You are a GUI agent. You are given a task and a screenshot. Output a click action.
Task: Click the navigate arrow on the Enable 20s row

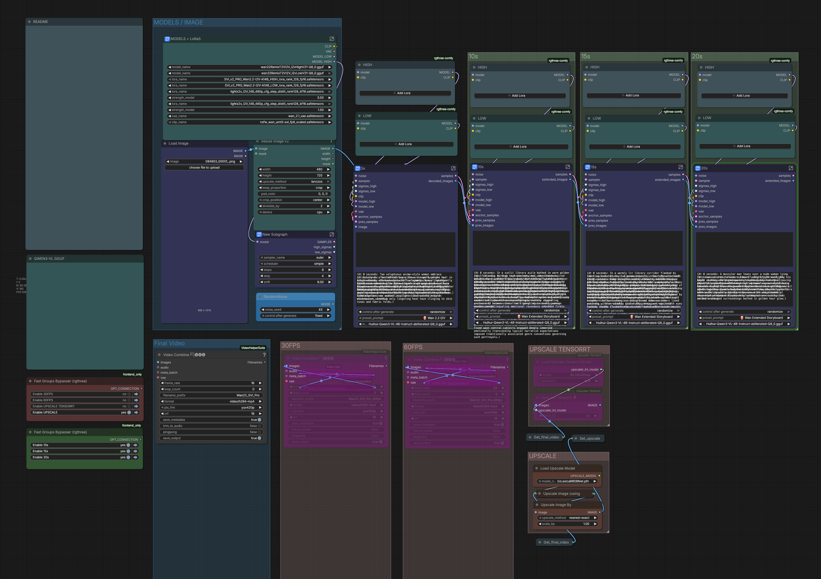click(x=135, y=457)
